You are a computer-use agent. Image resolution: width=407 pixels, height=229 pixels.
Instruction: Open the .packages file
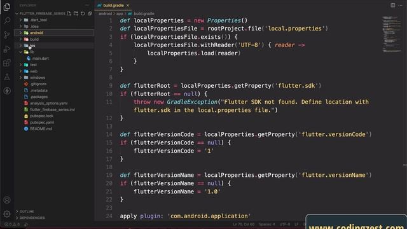coord(39,97)
